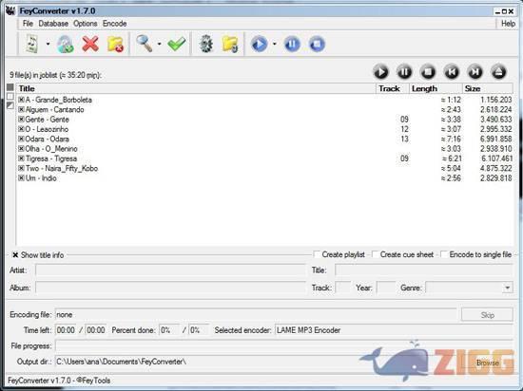Viewport: 523px width, 391px height.
Task: Enable the Encode to single file checkbox
Action: pyautogui.click(x=444, y=254)
